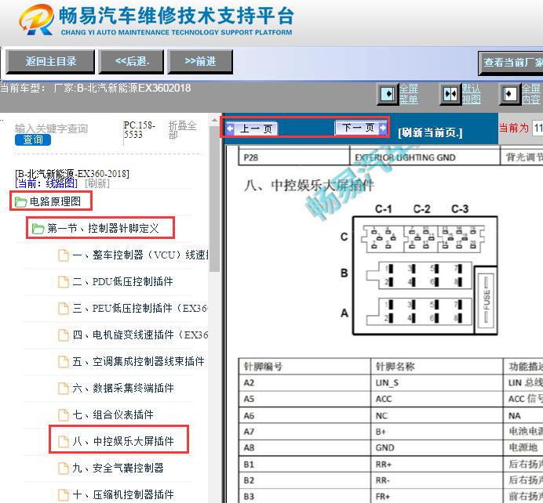Click 折叠全部 to collapse the tree

click(182, 129)
